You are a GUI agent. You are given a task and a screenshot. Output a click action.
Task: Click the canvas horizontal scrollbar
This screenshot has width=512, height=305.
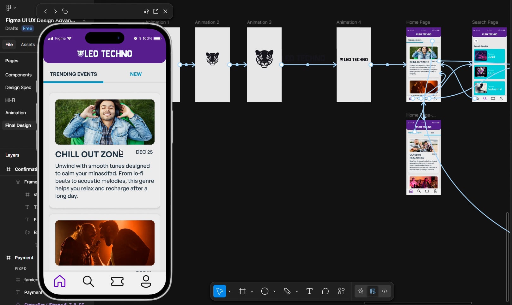pos(418,303)
